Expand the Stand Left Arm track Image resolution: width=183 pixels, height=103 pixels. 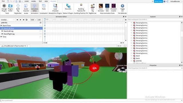2,28
